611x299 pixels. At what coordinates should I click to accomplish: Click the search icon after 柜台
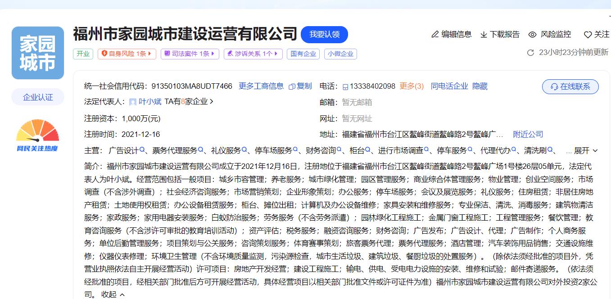(367, 149)
